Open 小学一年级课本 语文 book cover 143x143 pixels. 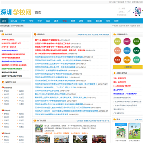tap(121, 131)
